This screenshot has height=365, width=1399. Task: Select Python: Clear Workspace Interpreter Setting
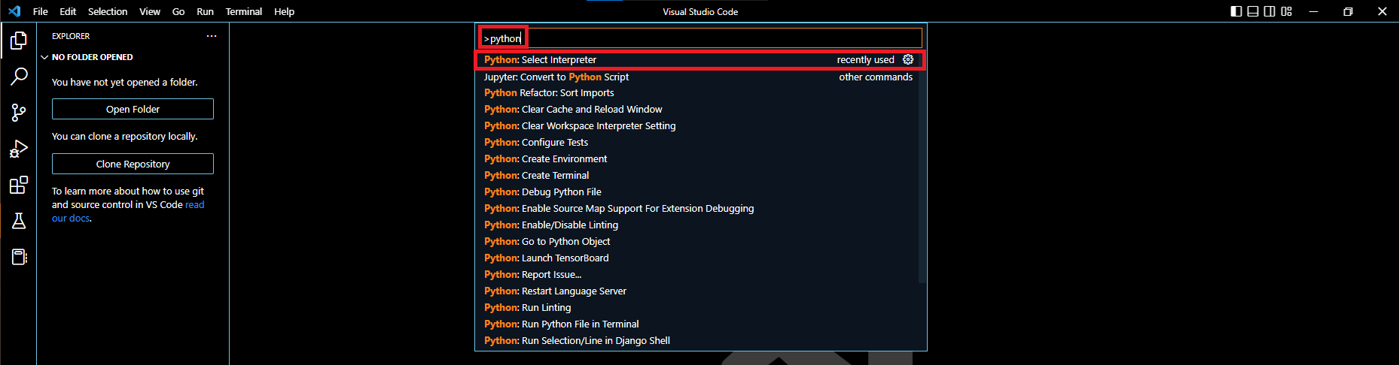pyautogui.click(x=696, y=126)
